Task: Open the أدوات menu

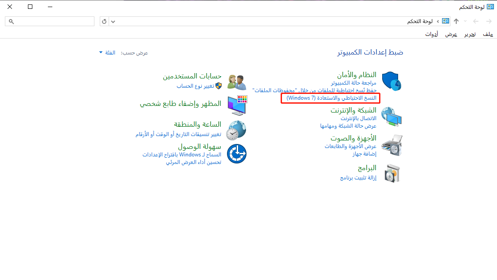Action: coord(431,34)
